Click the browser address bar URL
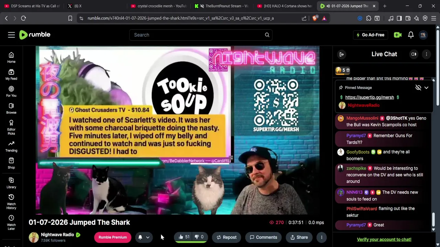The image size is (440, 247). click(180, 18)
